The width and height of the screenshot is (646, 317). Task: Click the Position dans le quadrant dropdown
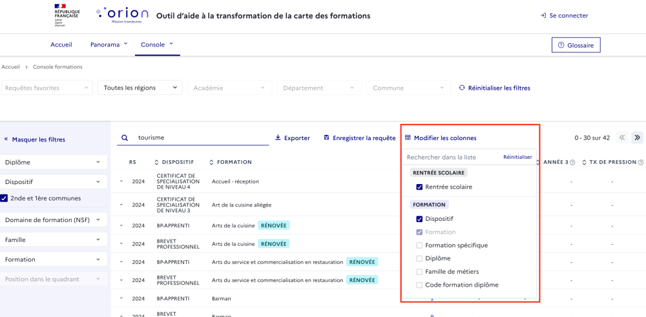54,279
